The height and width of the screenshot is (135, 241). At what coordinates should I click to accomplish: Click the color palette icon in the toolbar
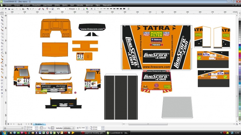pos(87,9)
